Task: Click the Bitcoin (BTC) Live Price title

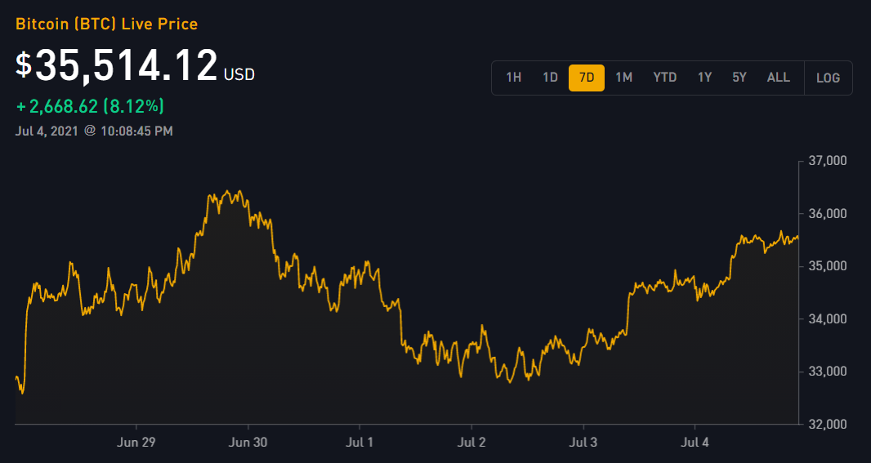Action: pos(107,24)
